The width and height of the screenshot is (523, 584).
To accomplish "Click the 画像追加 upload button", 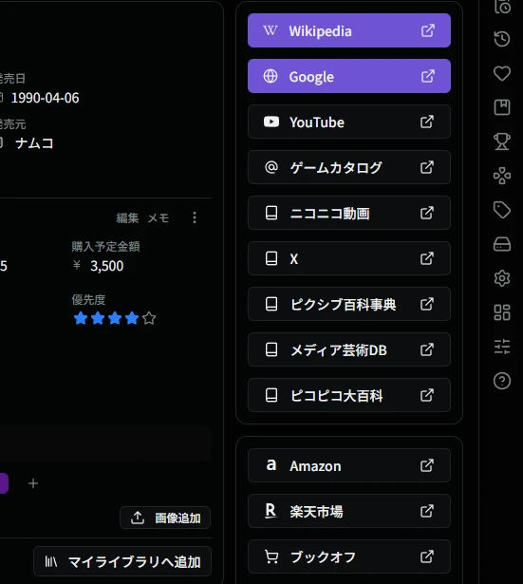I will pyautogui.click(x=165, y=518).
